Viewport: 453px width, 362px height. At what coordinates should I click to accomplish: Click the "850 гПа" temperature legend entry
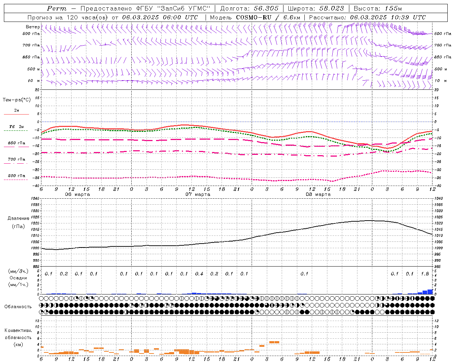(16, 143)
